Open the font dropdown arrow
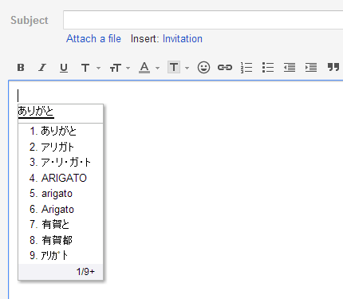This screenshot has width=343, height=299. coord(98,68)
